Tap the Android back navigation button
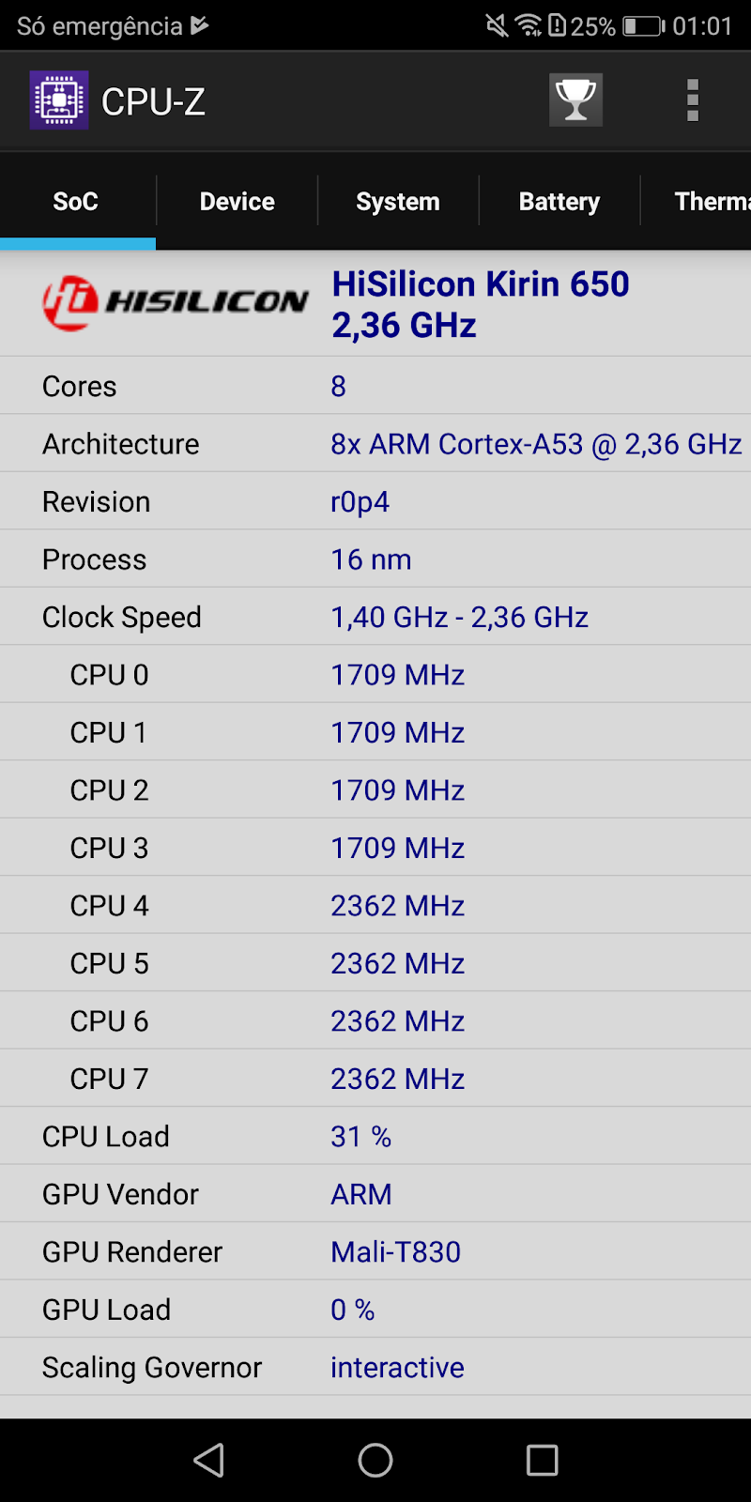 (x=208, y=1460)
